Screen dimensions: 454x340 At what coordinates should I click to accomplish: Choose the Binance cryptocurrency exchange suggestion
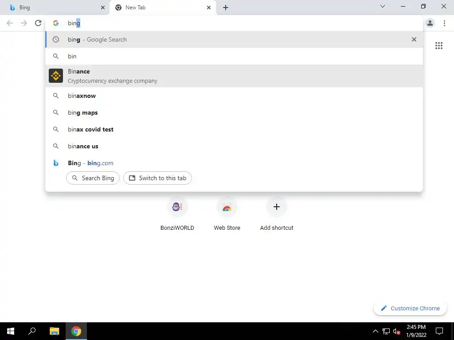[234, 76]
